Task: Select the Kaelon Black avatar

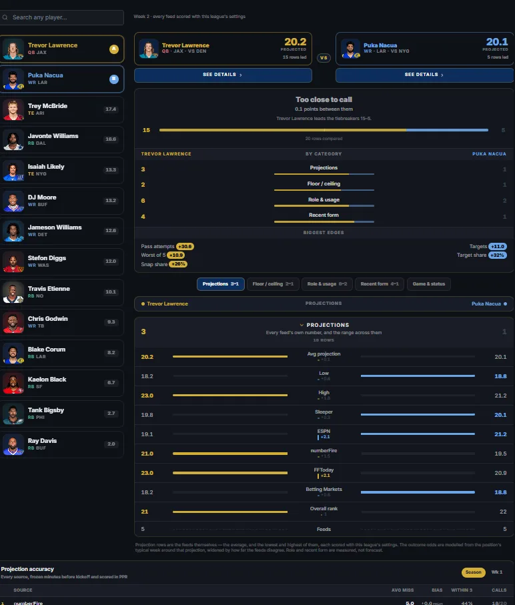Action: point(13,383)
